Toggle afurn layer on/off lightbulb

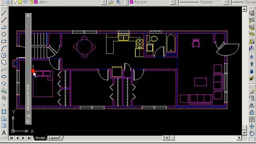[x=15, y=2]
